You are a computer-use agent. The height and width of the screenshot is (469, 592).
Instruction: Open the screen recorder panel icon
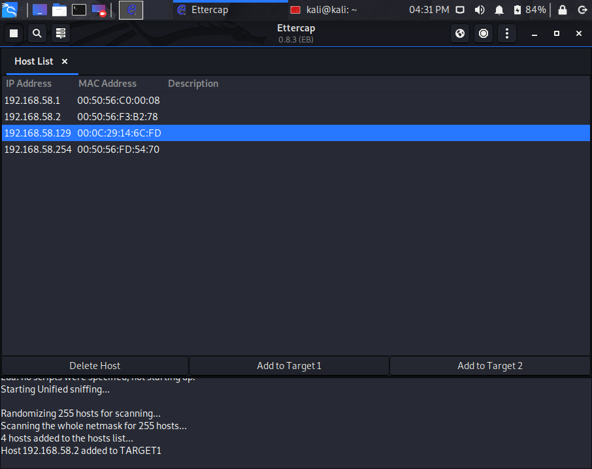point(99,10)
